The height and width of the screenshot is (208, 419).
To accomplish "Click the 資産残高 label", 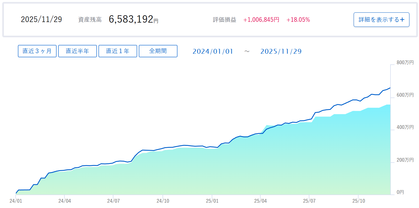I will point(90,20).
